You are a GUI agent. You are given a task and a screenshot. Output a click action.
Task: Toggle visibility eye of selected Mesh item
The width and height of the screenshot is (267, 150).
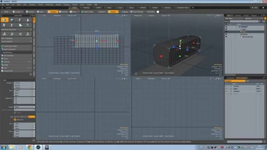click(x=226, y=32)
